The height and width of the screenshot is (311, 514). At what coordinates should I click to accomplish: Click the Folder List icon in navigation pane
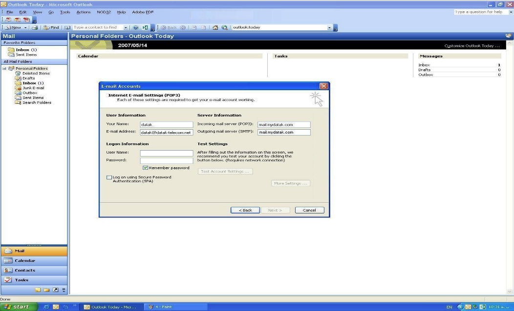46,290
